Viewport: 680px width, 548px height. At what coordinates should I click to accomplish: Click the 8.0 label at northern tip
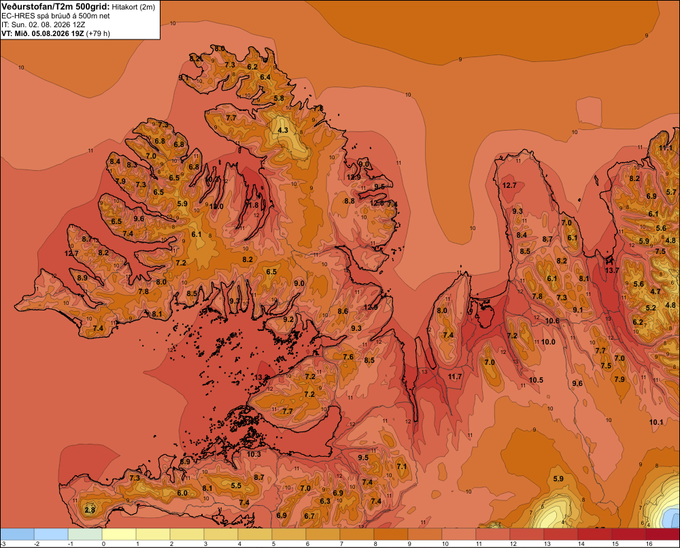[x=220, y=48]
